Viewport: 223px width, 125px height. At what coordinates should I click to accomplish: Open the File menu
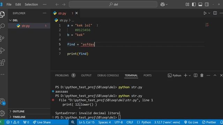[9, 5]
